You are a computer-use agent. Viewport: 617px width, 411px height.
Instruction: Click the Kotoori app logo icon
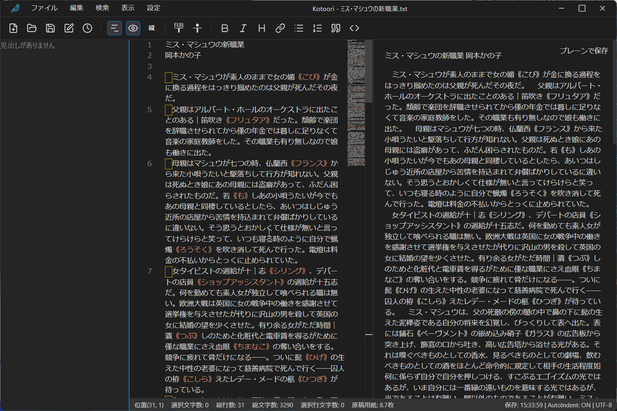coord(15,8)
